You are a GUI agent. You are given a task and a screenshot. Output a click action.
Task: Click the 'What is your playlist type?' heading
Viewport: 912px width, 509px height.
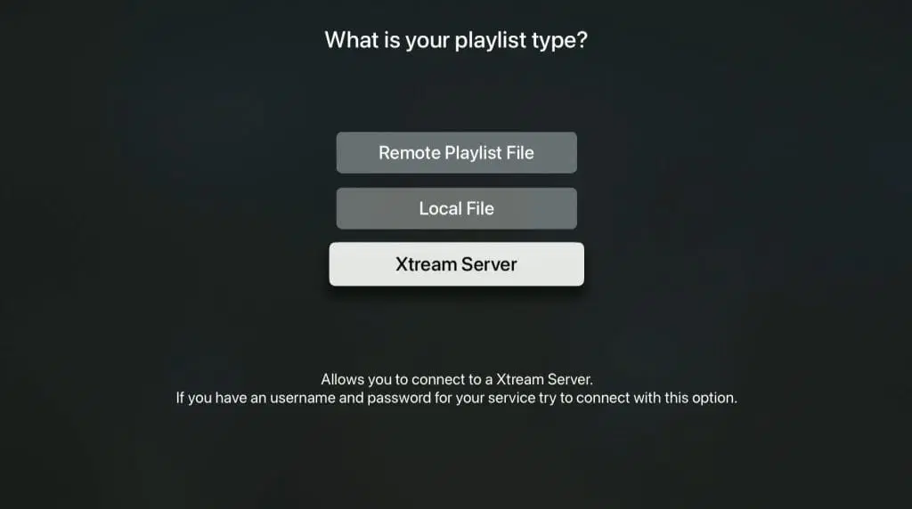pos(456,40)
